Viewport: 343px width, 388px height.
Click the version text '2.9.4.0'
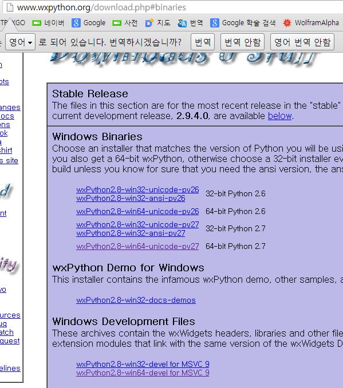click(x=192, y=116)
